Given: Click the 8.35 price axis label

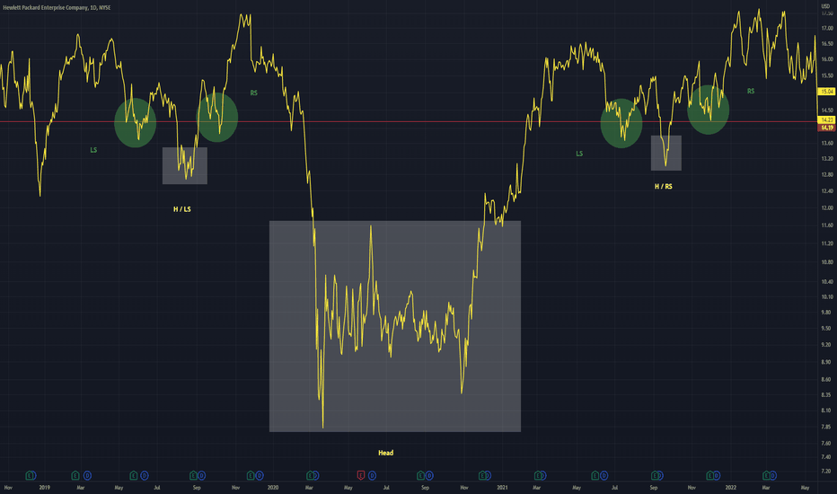Looking at the screenshot, I should 826,394.
